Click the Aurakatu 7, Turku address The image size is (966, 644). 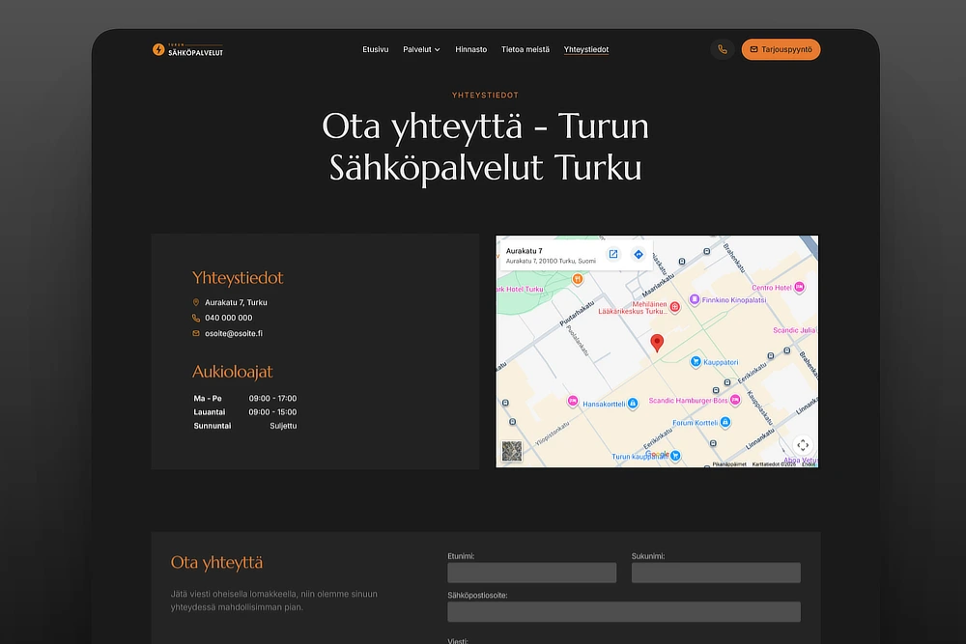click(236, 302)
